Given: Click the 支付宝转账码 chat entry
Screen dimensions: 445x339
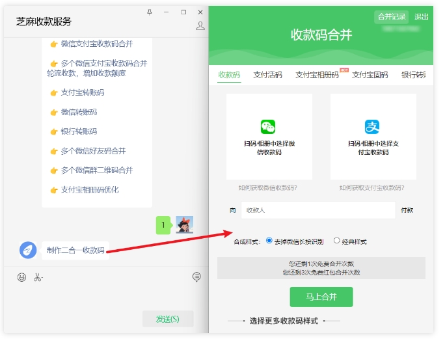Looking at the screenshot, I should tap(83, 92).
